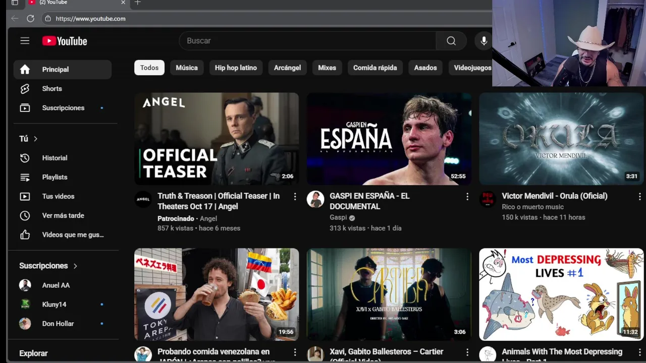Click the Principal home icon

tap(25, 70)
